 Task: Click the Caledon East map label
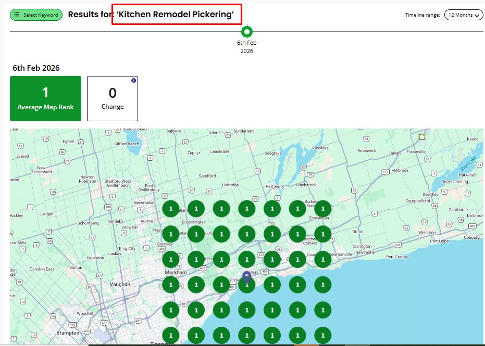tap(42, 269)
